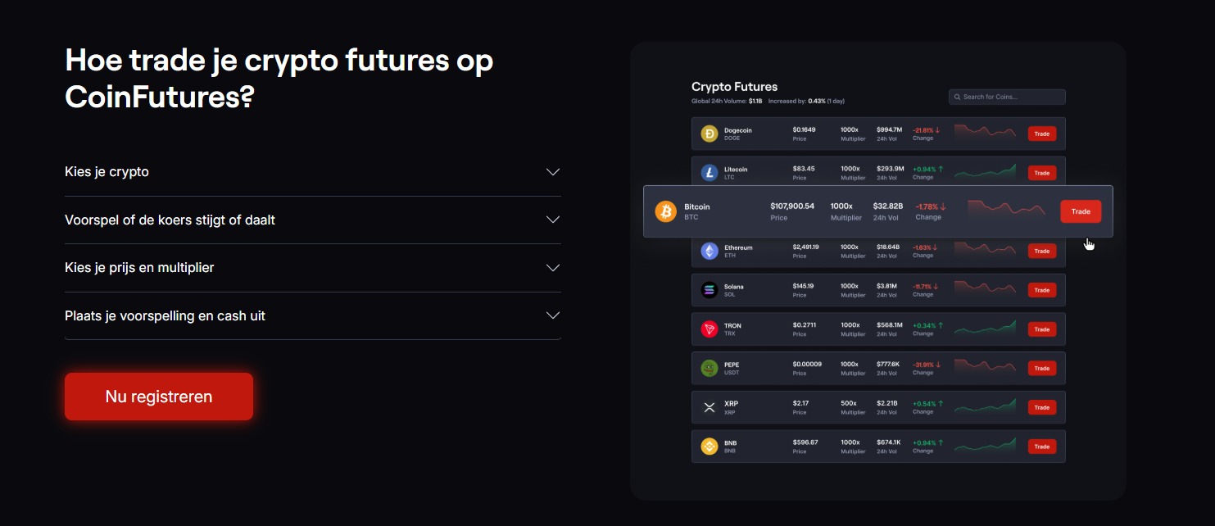1215x526 pixels.
Task: Click the Trade button in the Dogecoin row
Action: click(1041, 133)
